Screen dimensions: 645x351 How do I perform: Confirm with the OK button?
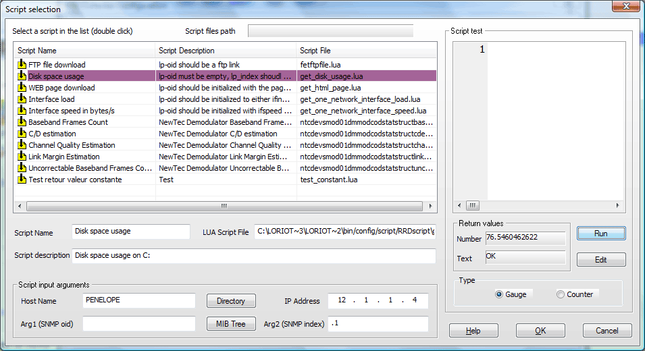tap(540, 331)
